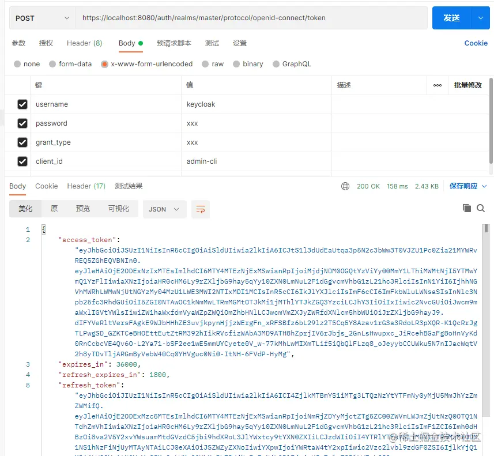The image size is (494, 456).
Task: Uncheck the username parameter checkbox
Action: (22, 104)
